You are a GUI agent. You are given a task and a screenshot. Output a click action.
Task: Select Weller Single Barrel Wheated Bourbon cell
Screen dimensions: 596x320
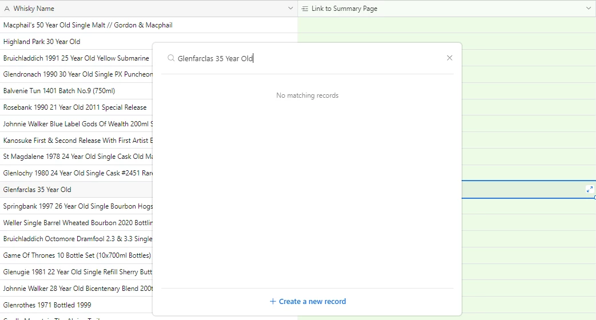click(76, 222)
